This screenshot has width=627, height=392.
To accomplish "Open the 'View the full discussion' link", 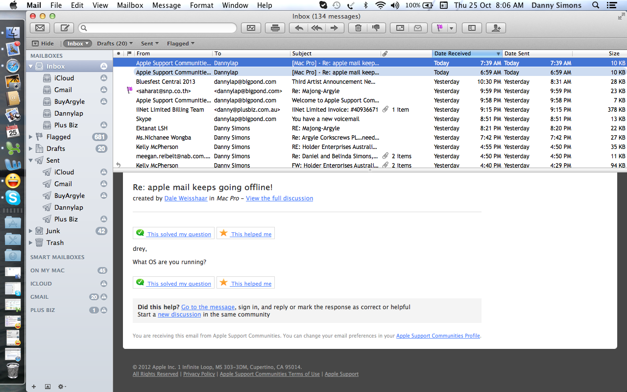I will click(x=279, y=198).
